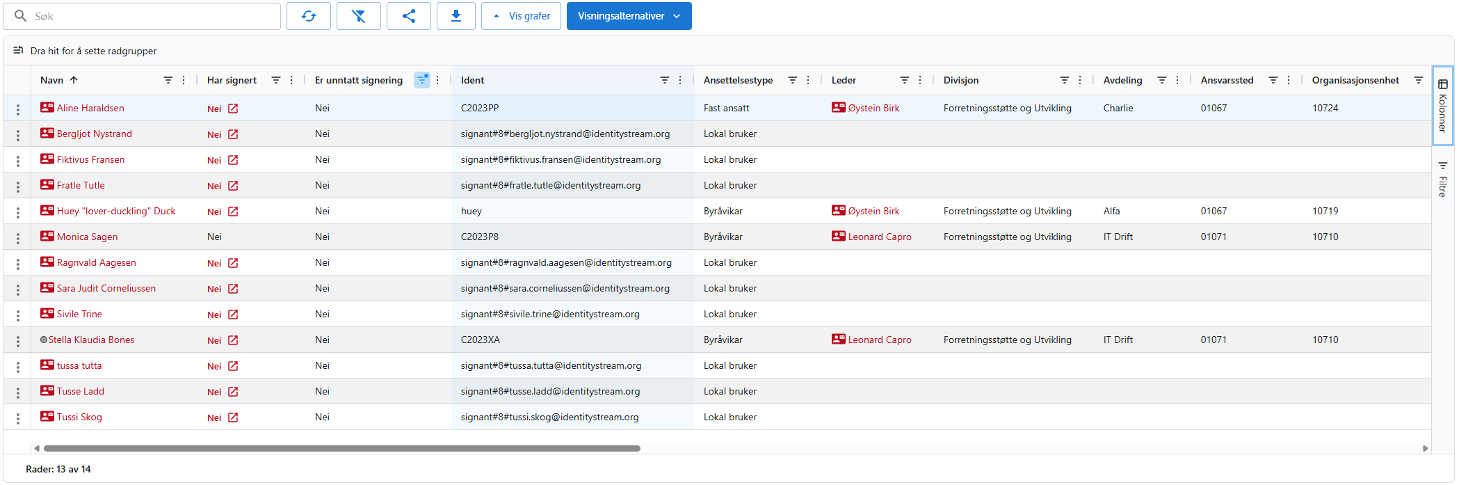Click the share icon button
This screenshot has width=1459, height=485.
tap(409, 16)
